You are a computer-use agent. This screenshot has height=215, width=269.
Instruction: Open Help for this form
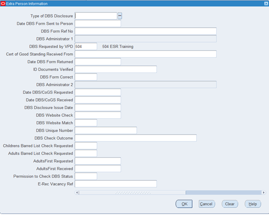tap(253, 204)
